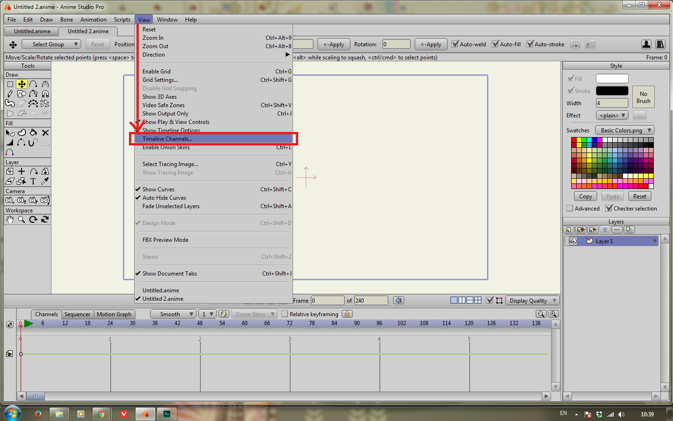
Task: Open the Basic Colors swatches dropdown
Action: (624, 130)
